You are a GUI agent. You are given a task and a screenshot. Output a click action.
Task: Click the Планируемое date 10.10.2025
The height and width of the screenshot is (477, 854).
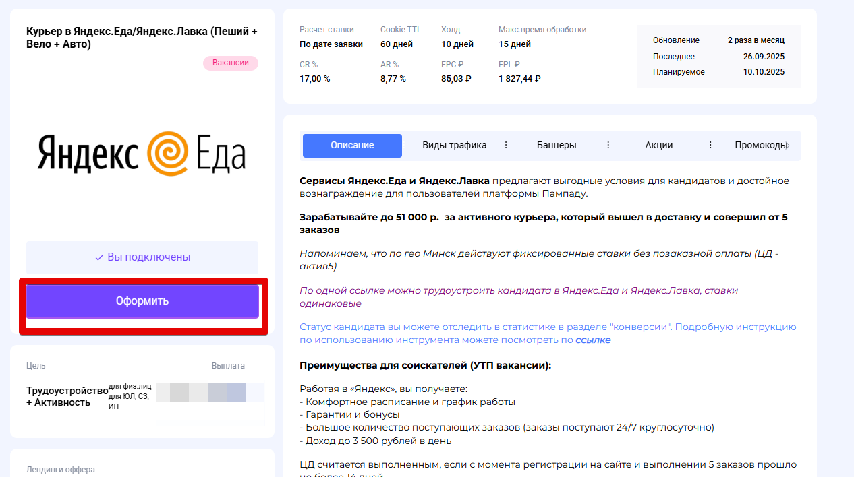tap(764, 72)
